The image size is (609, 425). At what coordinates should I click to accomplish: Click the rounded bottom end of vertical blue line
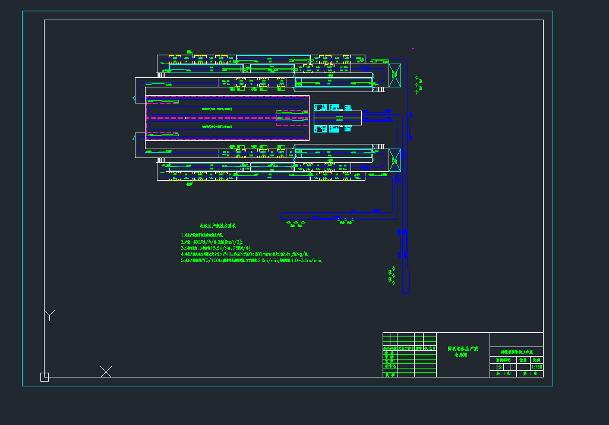(406, 292)
